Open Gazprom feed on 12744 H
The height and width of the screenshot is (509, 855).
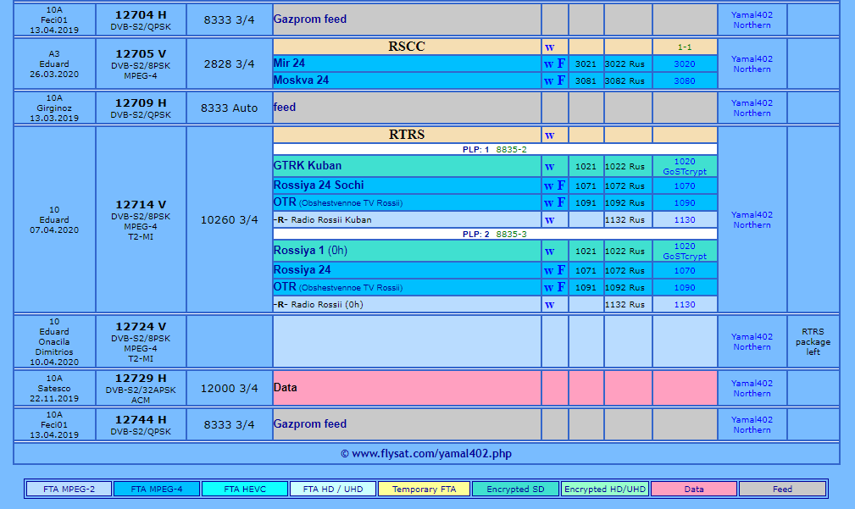click(310, 424)
